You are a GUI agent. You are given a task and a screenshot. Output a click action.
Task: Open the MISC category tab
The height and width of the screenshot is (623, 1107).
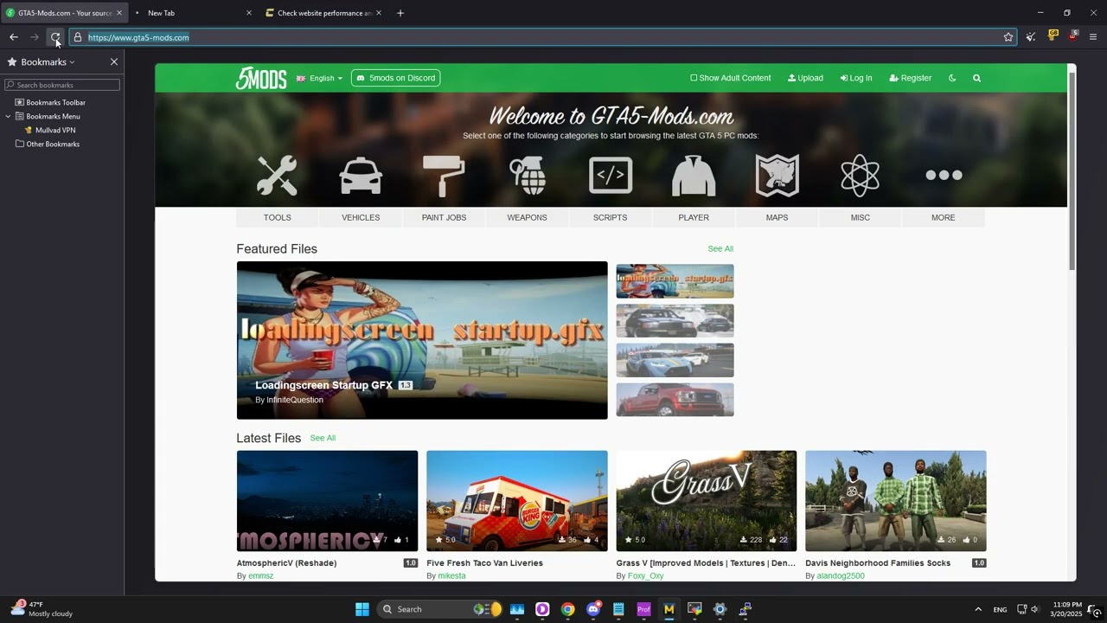pos(860,217)
